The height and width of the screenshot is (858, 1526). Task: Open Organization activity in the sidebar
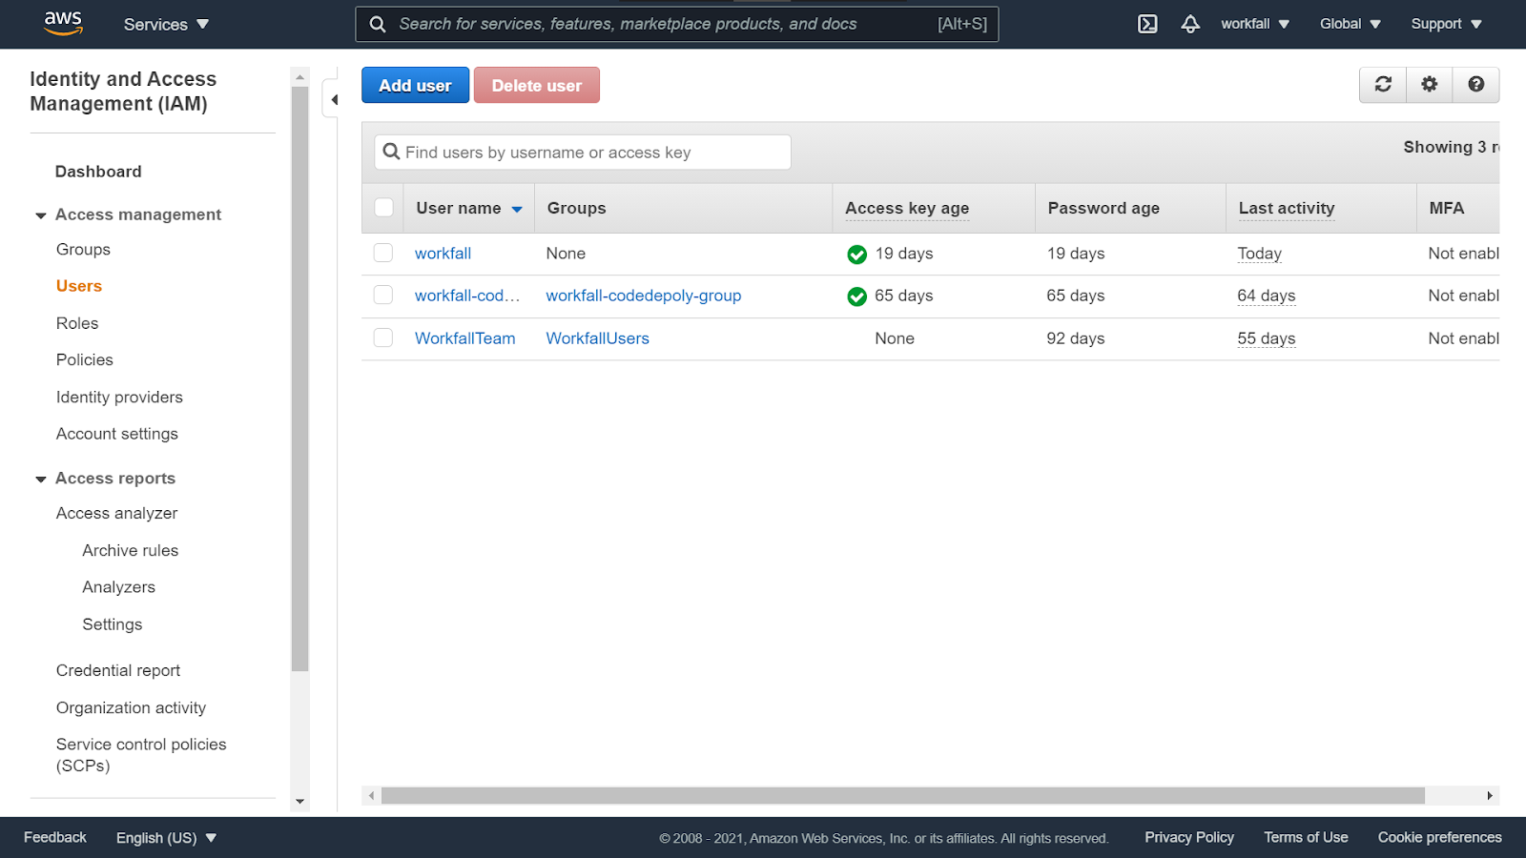pyautogui.click(x=131, y=707)
